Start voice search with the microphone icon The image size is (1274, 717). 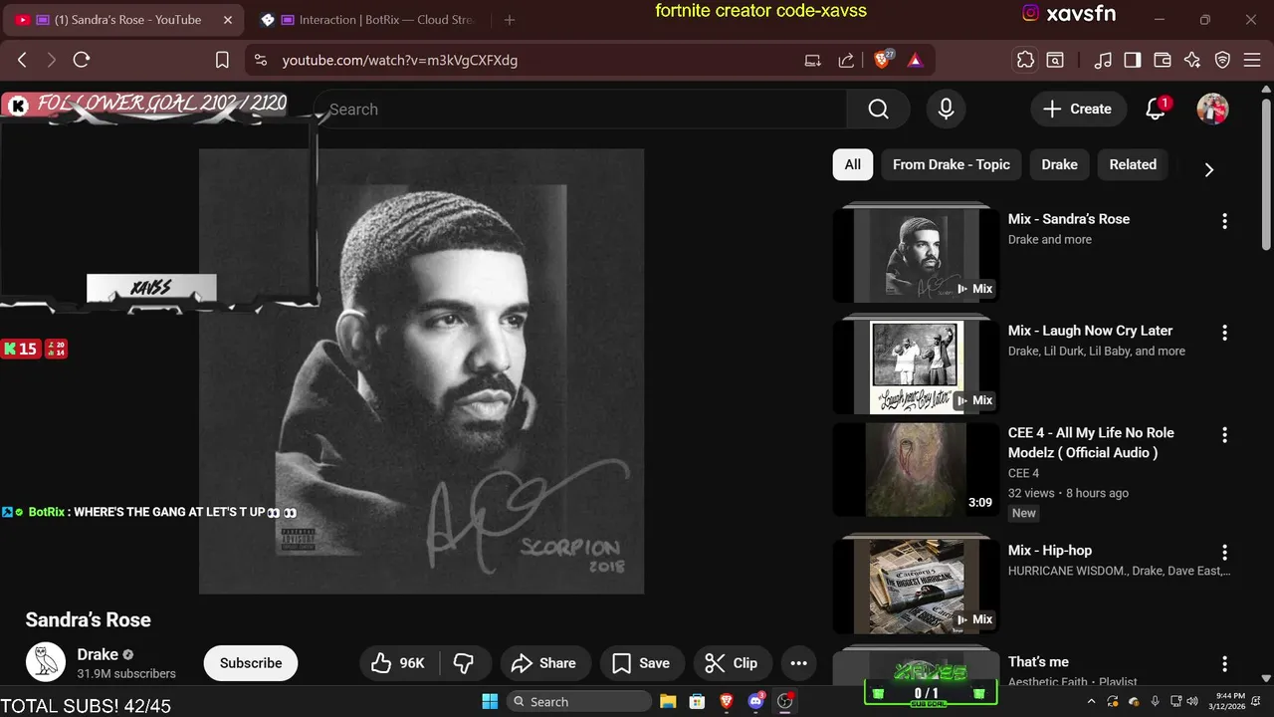pos(947,110)
